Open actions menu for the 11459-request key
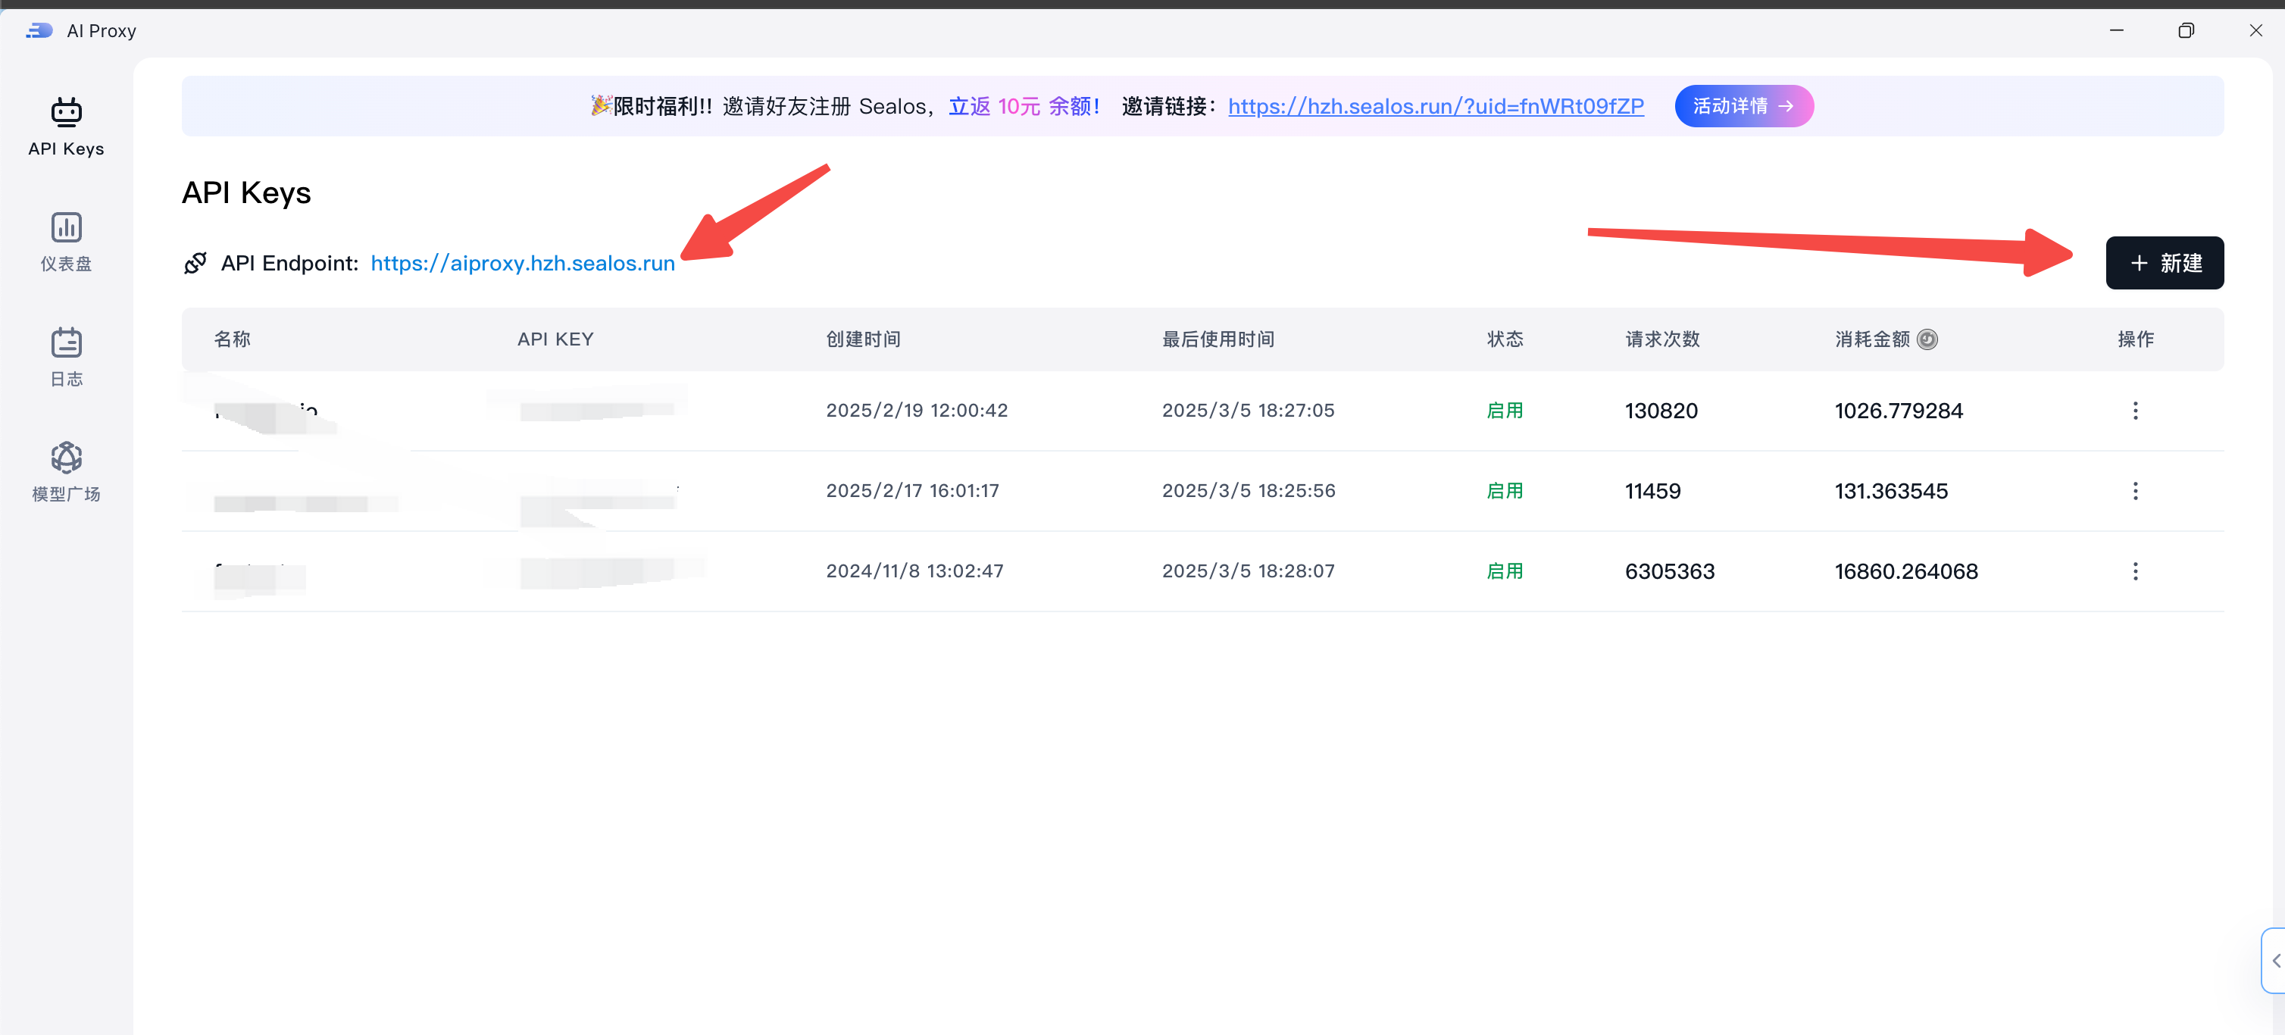Screen dimensions: 2285x1035 [x=2134, y=491]
